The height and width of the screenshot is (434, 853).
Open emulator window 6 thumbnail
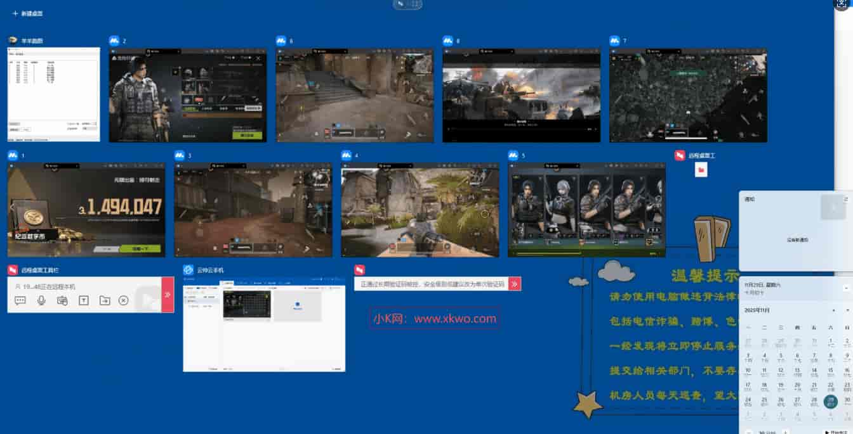coord(354,95)
